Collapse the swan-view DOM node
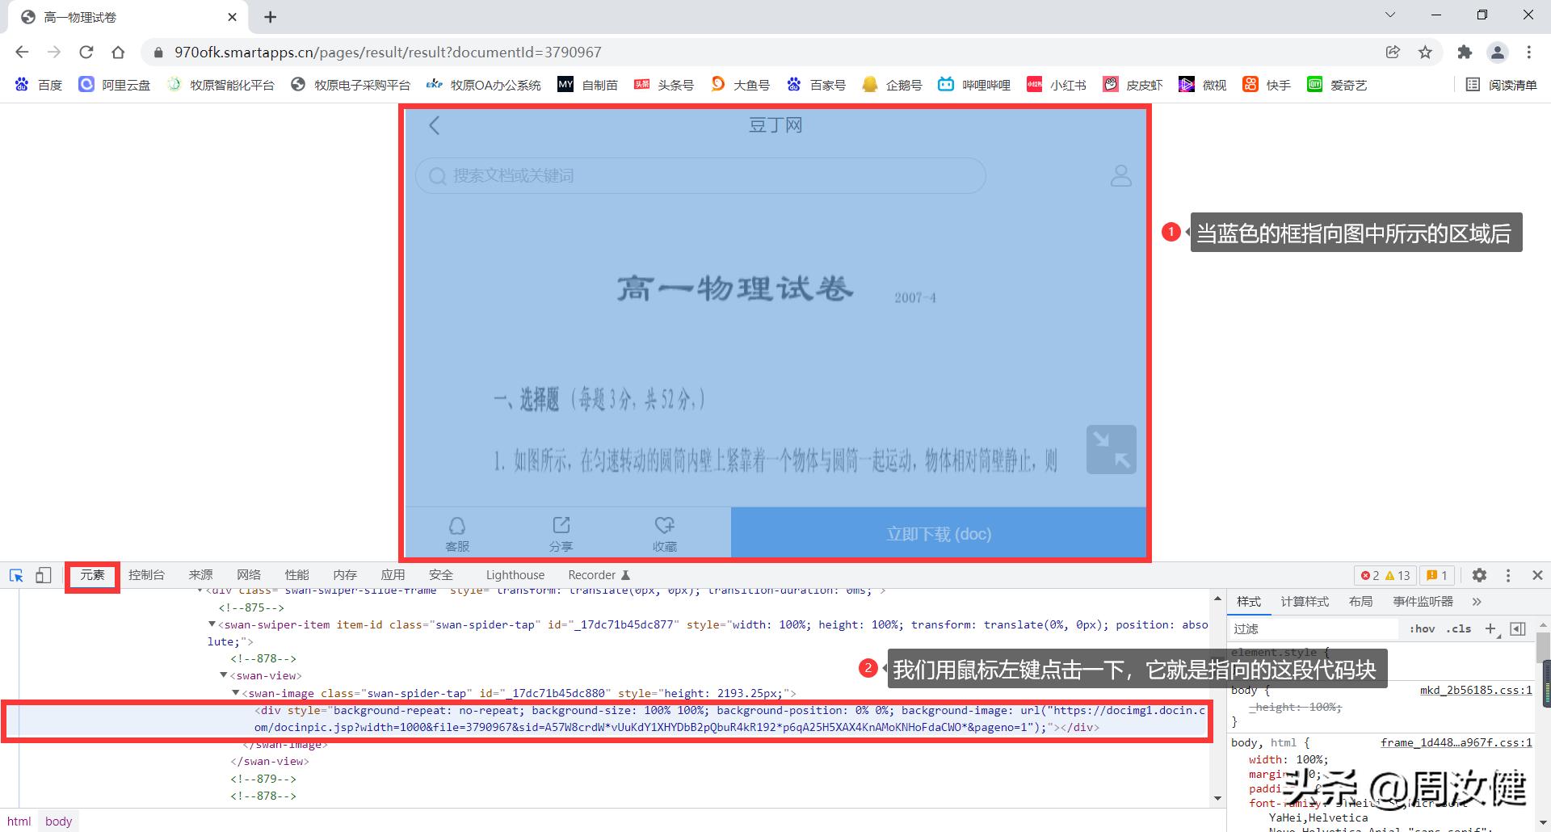This screenshot has width=1551, height=832. [224, 675]
